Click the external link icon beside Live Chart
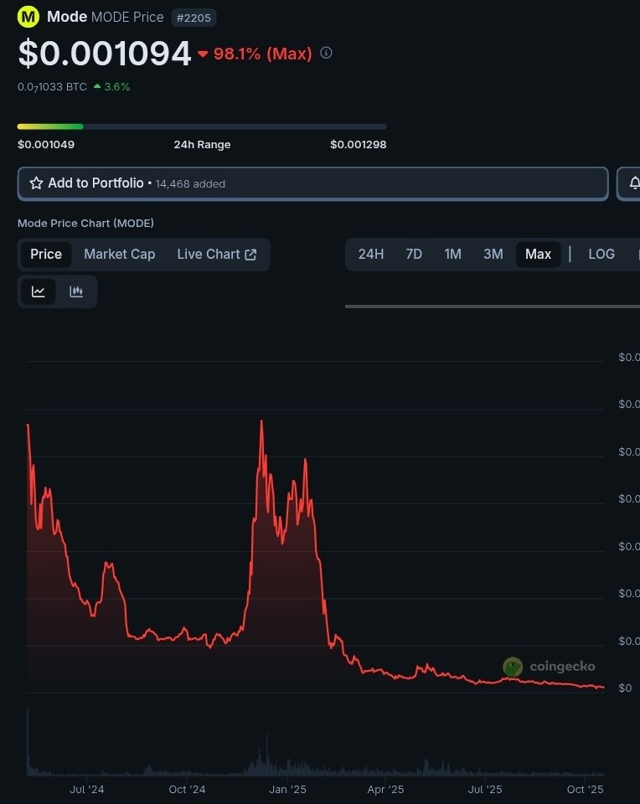Screen dimensions: 640x804 250,255
